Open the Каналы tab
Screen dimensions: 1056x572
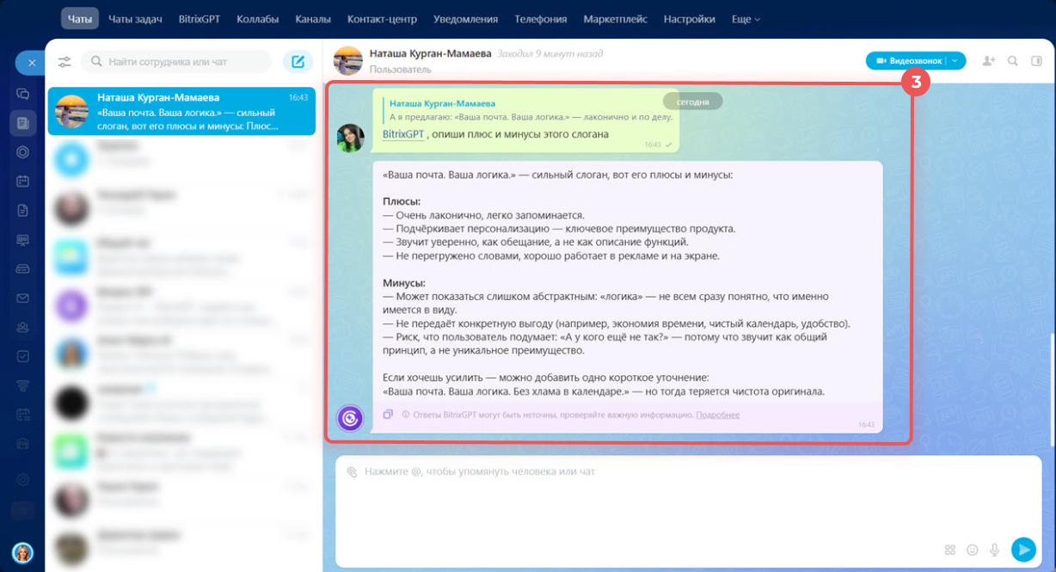(312, 19)
